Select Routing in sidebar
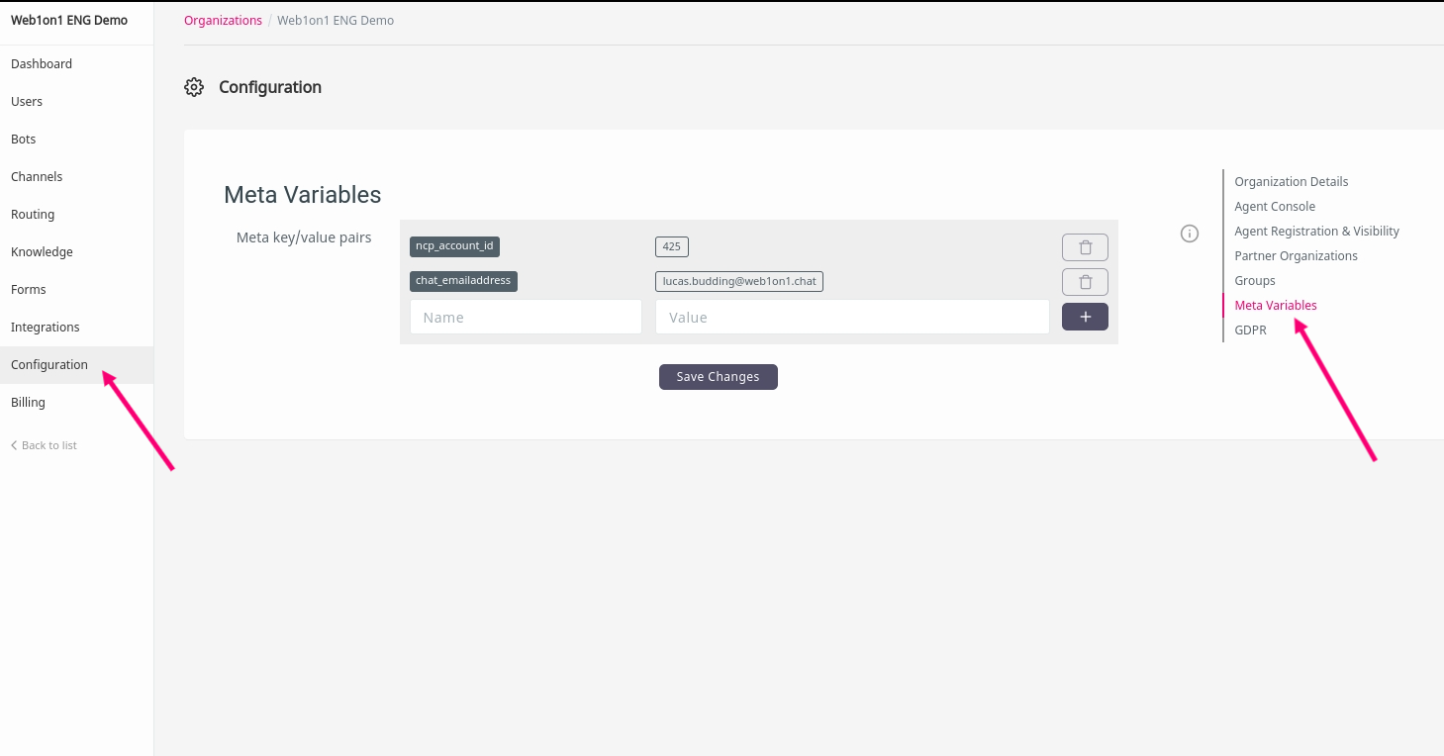This screenshot has height=756, width=1444. coord(76,215)
